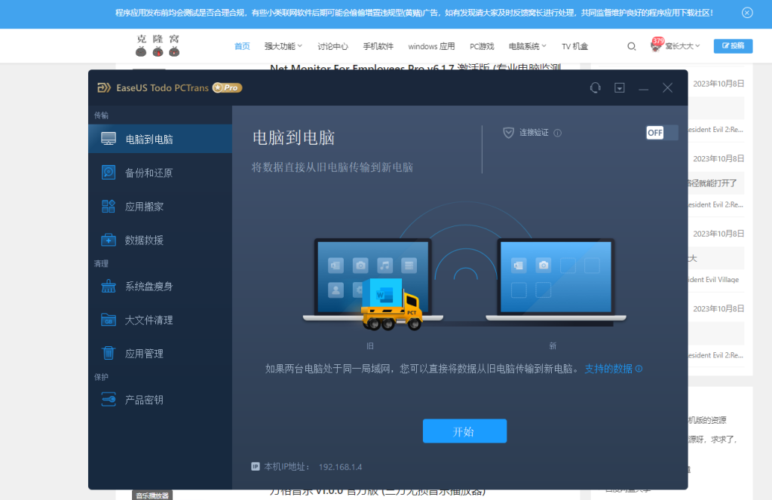Select 应用管理 in the sidebar
Viewport: 772px width, 500px height.
pyautogui.click(x=160, y=353)
